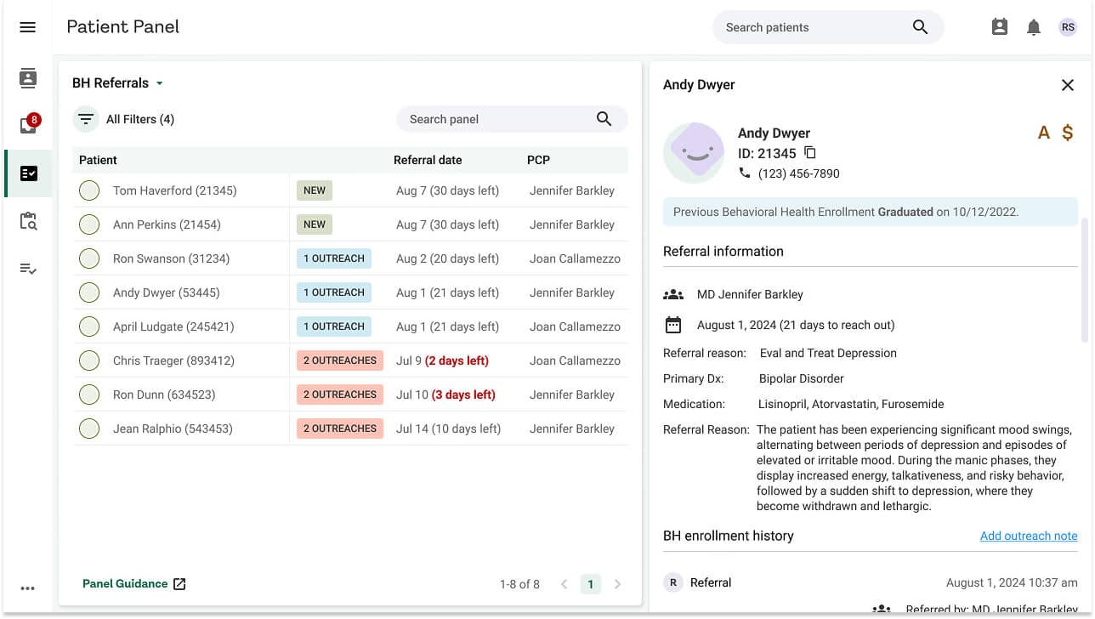Viewport: 1095px width, 619px height.
Task: Click Andy Dwyer's smiley avatar
Action: click(x=694, y=153)
